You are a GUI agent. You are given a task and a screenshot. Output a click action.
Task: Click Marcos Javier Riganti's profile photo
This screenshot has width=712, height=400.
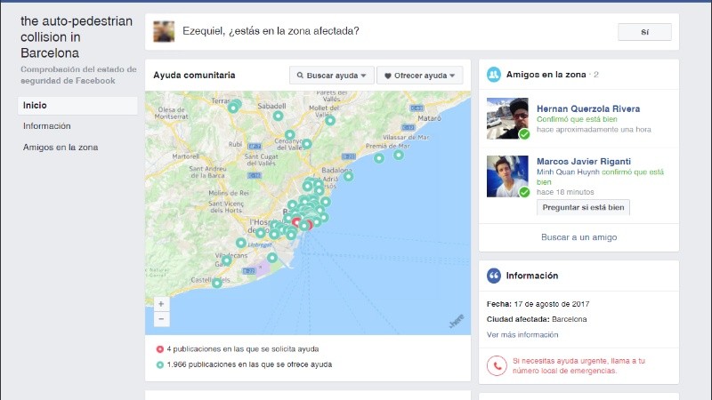[x=507, y=176]
